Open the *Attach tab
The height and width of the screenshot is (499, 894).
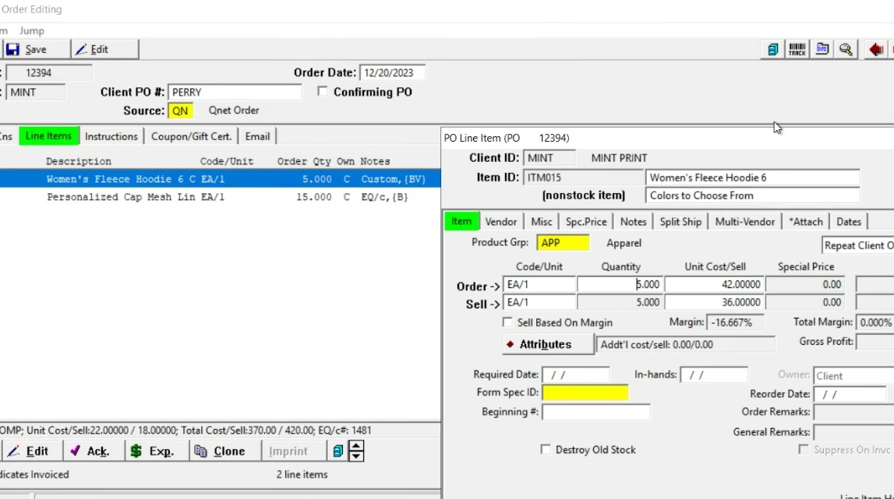(x=806, y=222)
